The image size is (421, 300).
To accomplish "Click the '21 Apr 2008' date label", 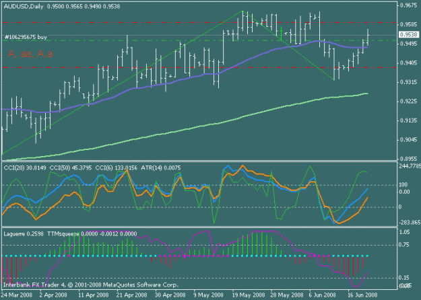I will click(x=132, y=295).
